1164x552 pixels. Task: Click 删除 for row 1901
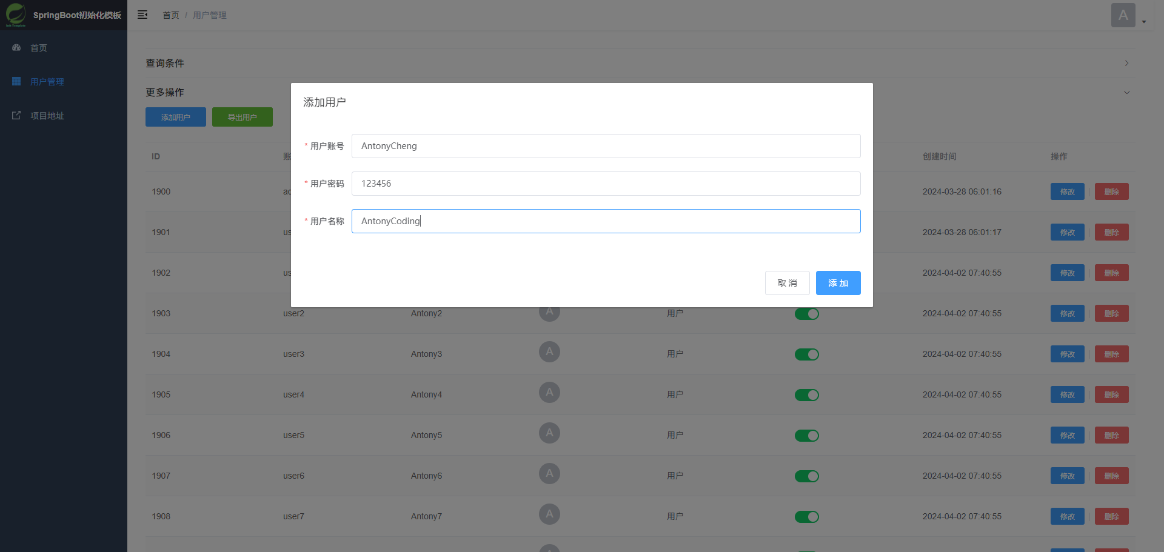coord(1112,232)
